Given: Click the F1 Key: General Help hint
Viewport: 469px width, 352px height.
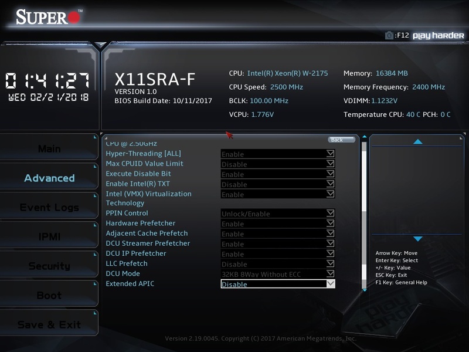Looking at the screenshot, I should pos(401,282).
